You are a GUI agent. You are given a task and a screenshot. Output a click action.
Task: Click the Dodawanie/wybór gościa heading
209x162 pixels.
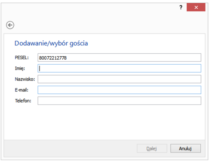click(51, 43)
